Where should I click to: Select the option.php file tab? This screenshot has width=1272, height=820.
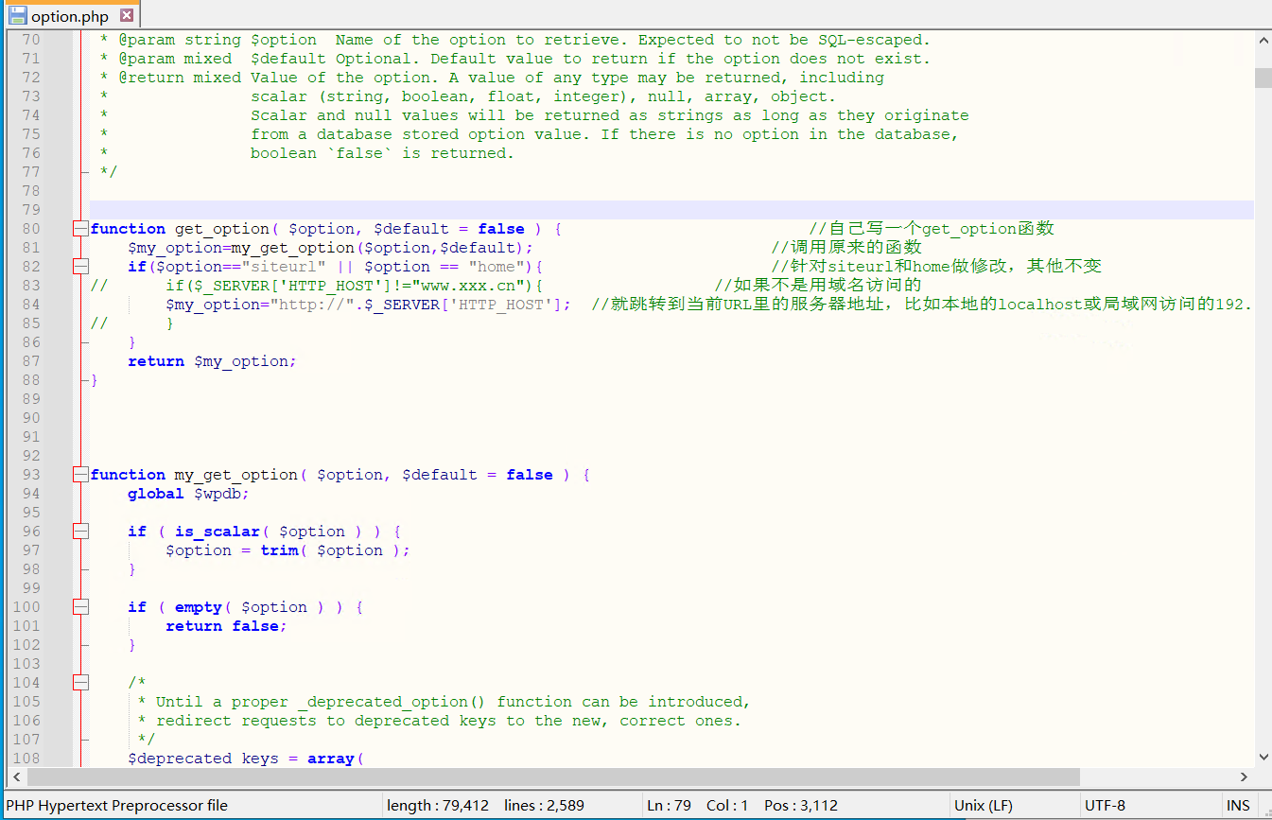[x=69, y=16]
